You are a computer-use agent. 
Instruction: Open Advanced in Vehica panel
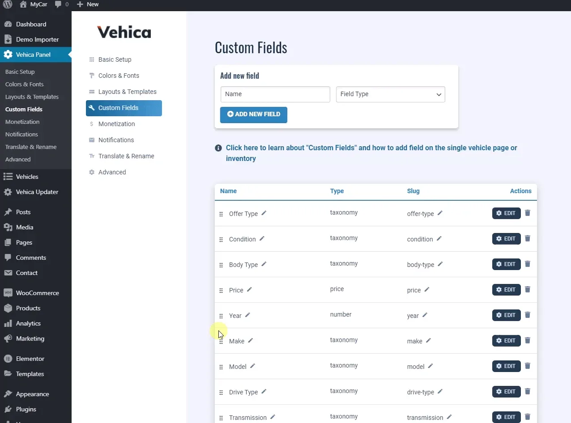[112, 172]
